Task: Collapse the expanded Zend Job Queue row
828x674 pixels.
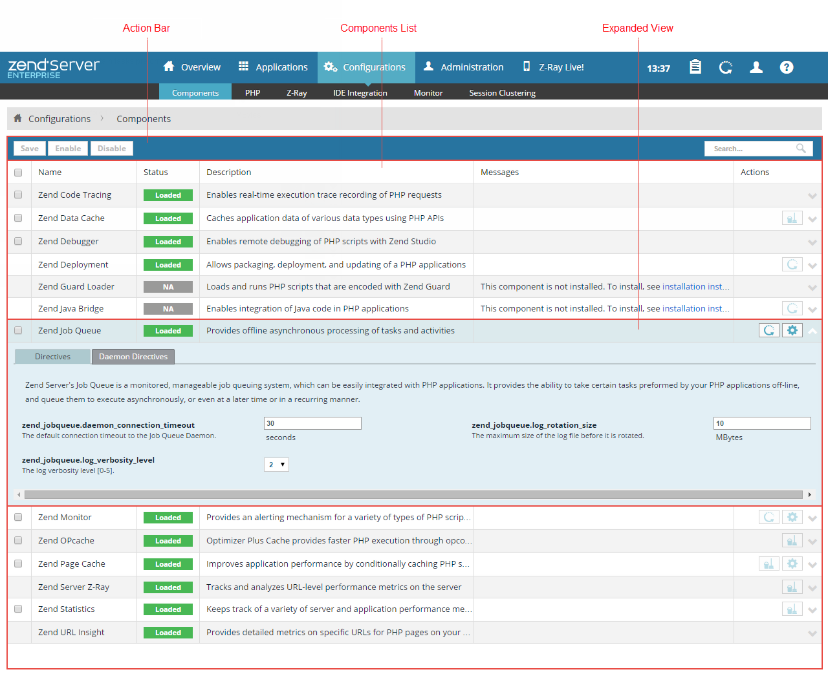Action: [812, 331]
